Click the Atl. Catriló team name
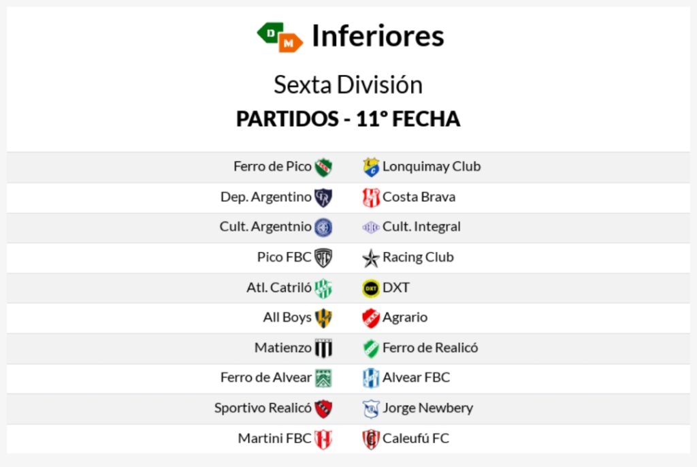The height and width of the screenshot is (467, 697). click(278, 287)
